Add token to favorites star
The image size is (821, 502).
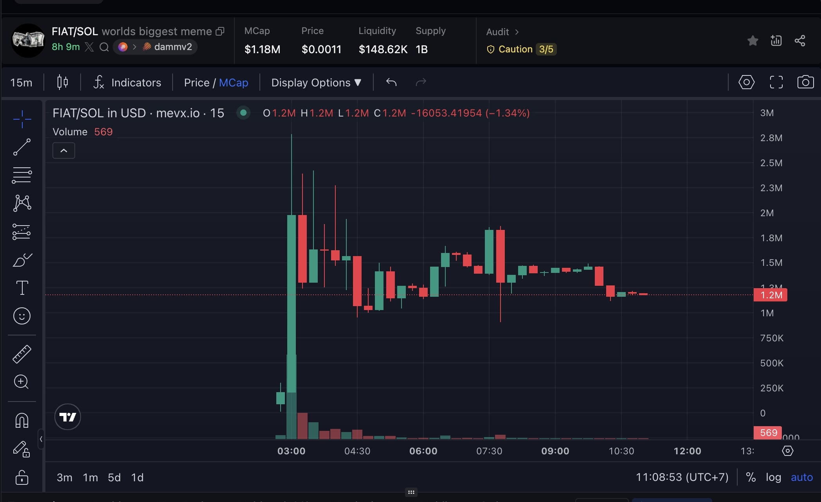coord(753,41)
